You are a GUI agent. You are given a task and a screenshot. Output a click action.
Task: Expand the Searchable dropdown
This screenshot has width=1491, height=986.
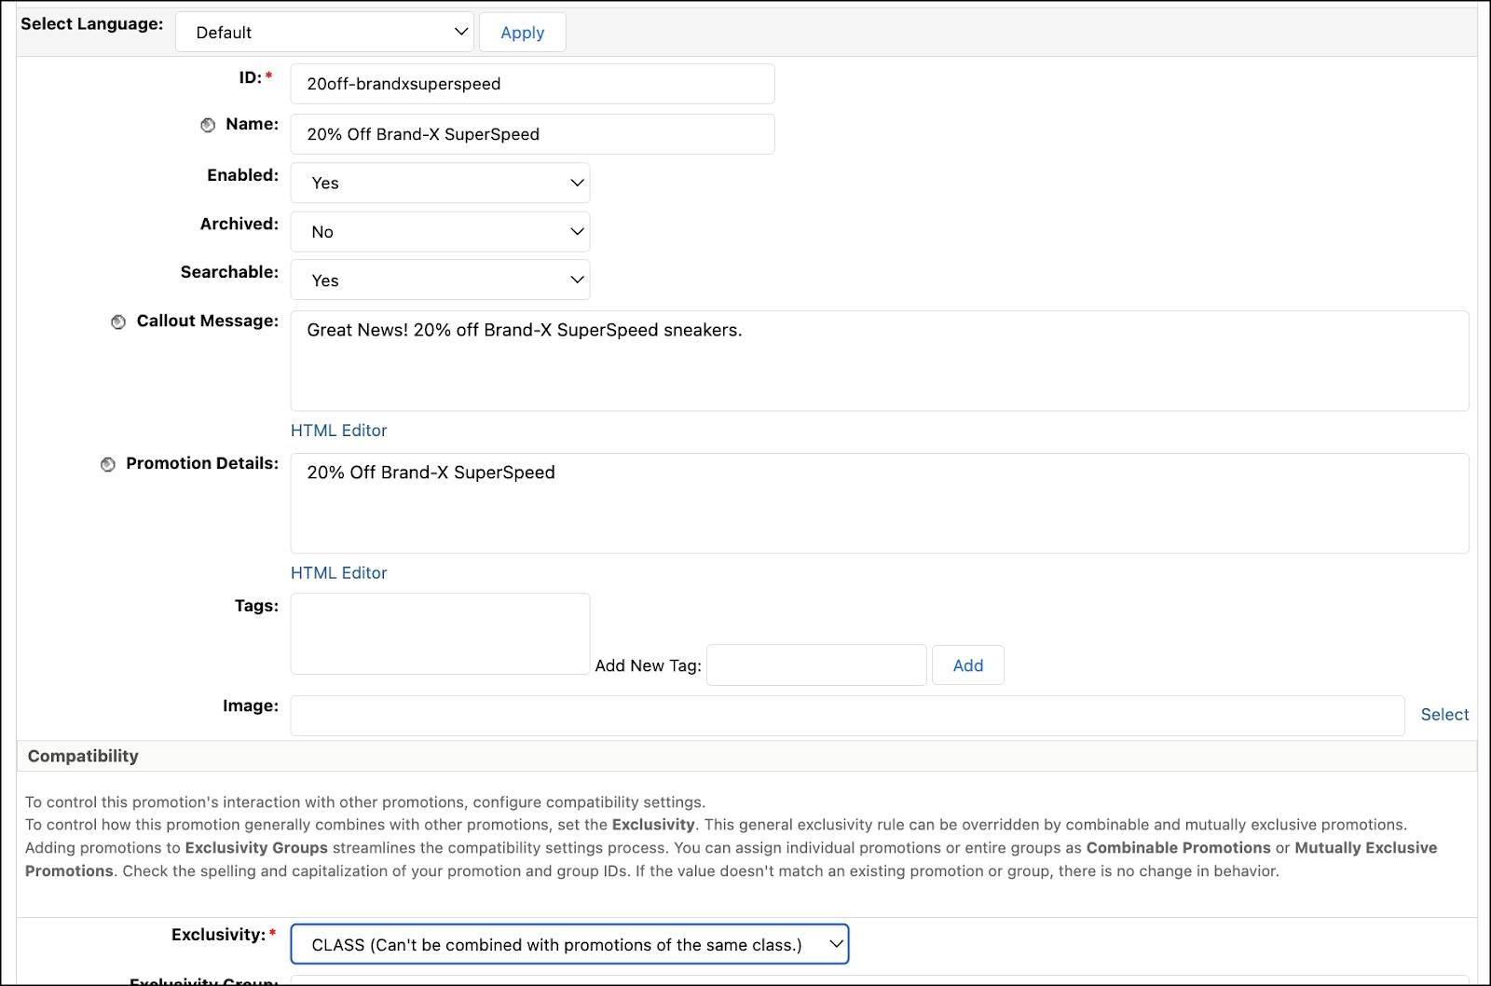[x=440, y=281]
